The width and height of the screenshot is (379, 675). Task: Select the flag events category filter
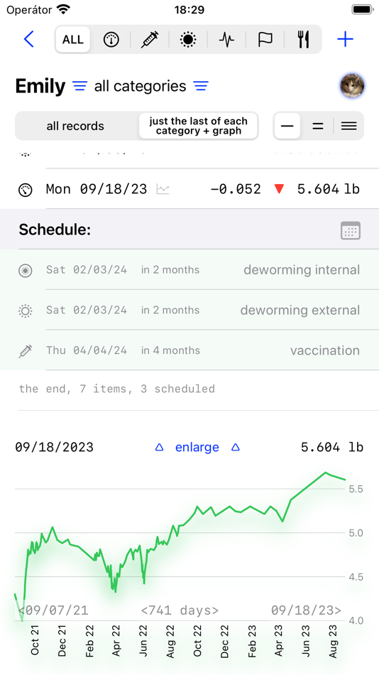click(x=265, y=40)
